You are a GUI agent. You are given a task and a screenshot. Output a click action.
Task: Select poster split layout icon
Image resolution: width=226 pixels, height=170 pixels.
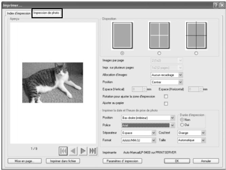[x=196, y=35]
